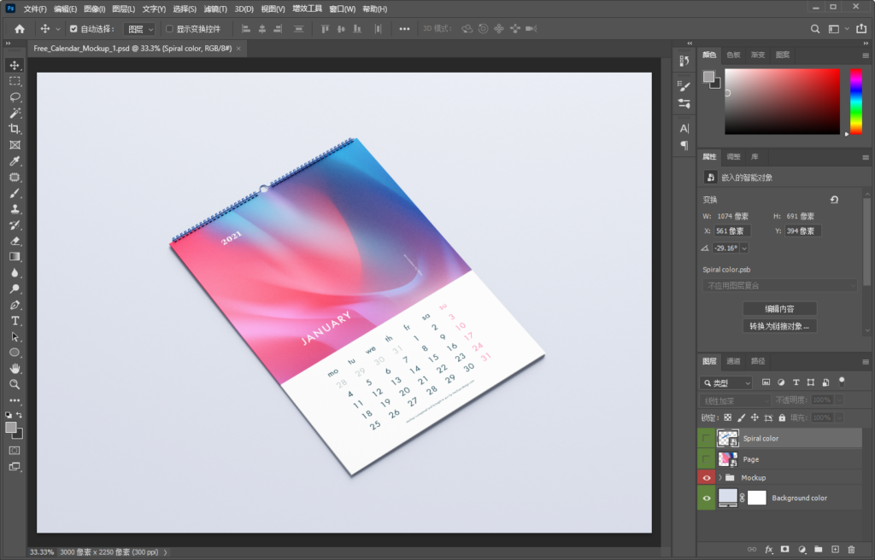Open the auto-select layer dropdown
This screenshot has width=875, height=560.
tap(139, 29)
